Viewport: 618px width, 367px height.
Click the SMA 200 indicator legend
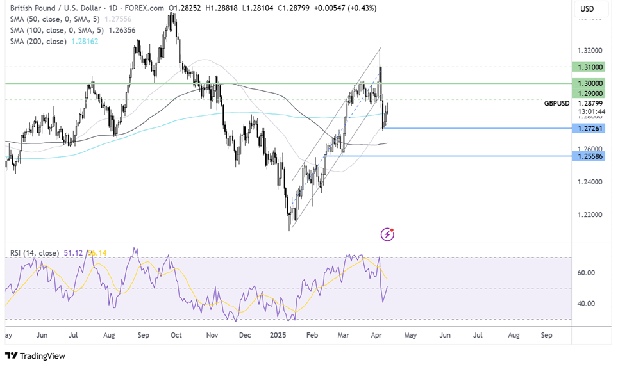tap(54, 42)
